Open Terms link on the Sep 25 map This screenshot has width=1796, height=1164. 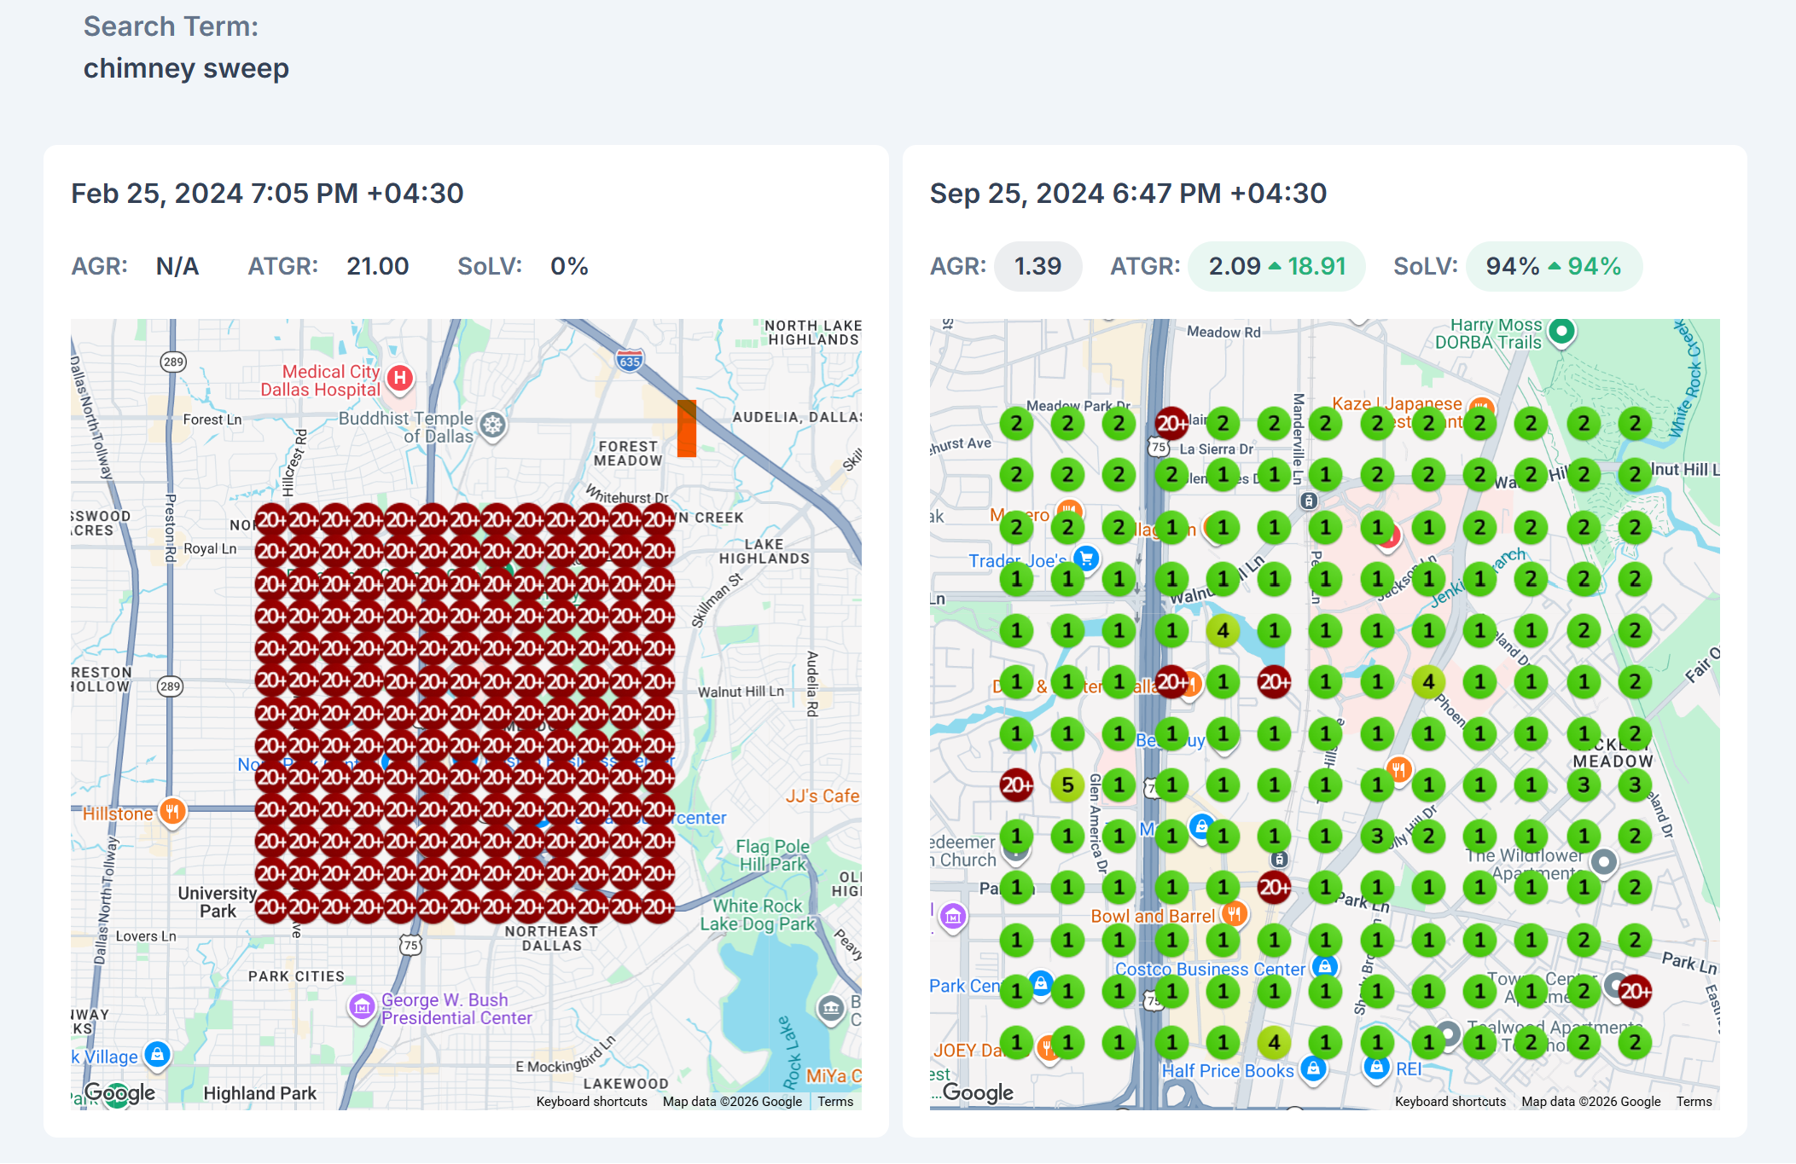click(1694, 1102)
